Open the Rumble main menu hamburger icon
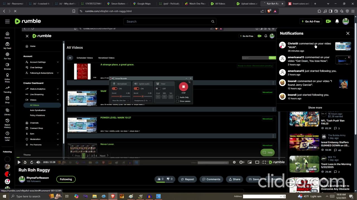 [8, 21]
